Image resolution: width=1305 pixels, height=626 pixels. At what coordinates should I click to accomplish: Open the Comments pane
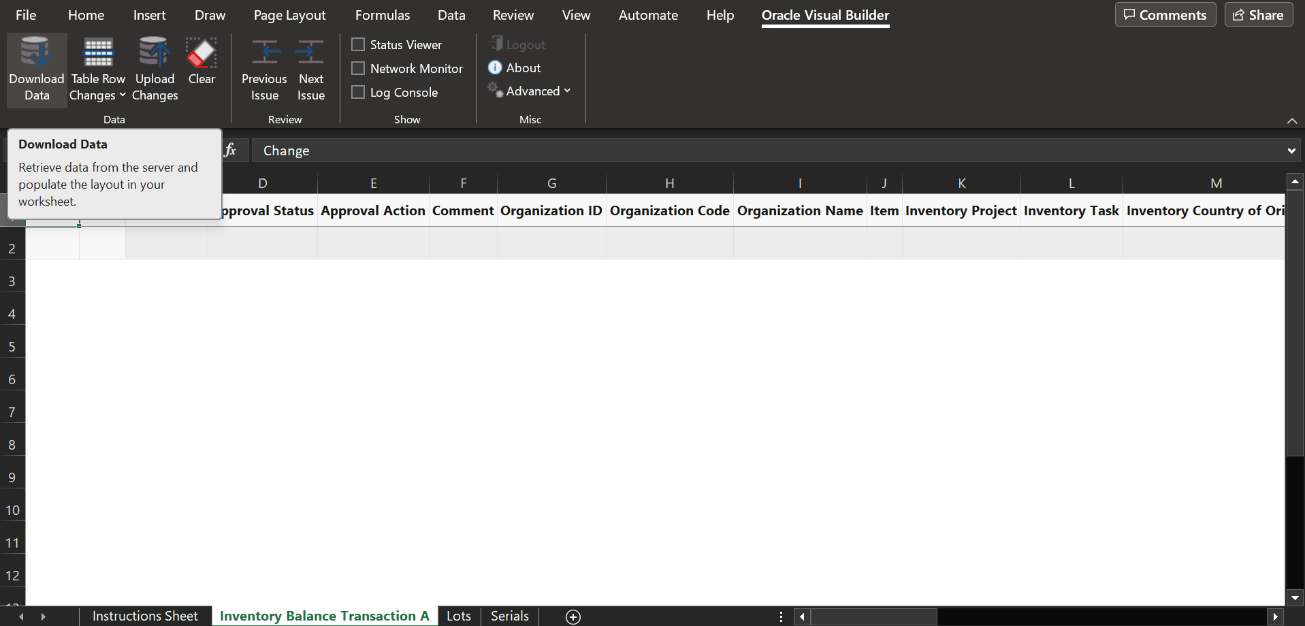point(1165,15)
